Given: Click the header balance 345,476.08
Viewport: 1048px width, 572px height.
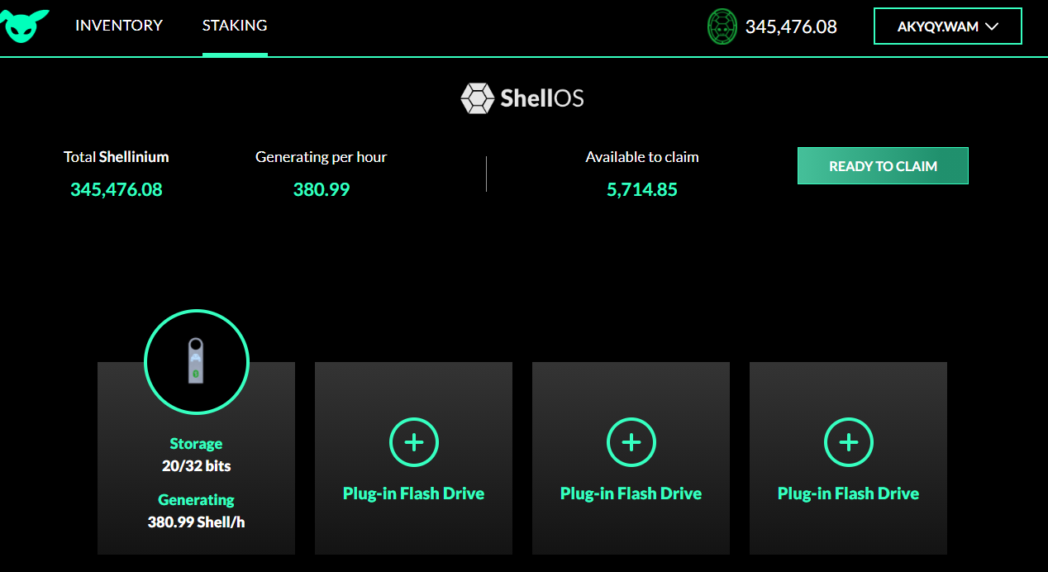Looking at the screenshot, I should click(791, 26).
